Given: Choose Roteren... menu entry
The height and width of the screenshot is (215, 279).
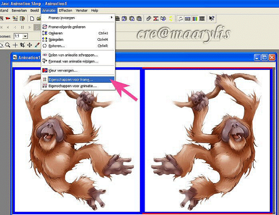Looking at the screenshot, I should (x=78, y=46).
